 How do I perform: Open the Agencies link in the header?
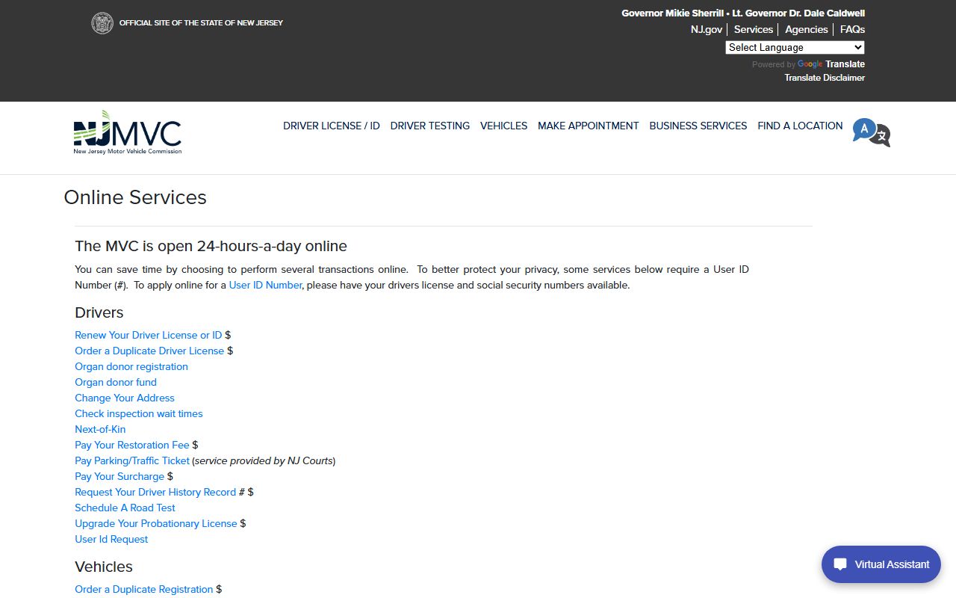(x=807, y=29)
